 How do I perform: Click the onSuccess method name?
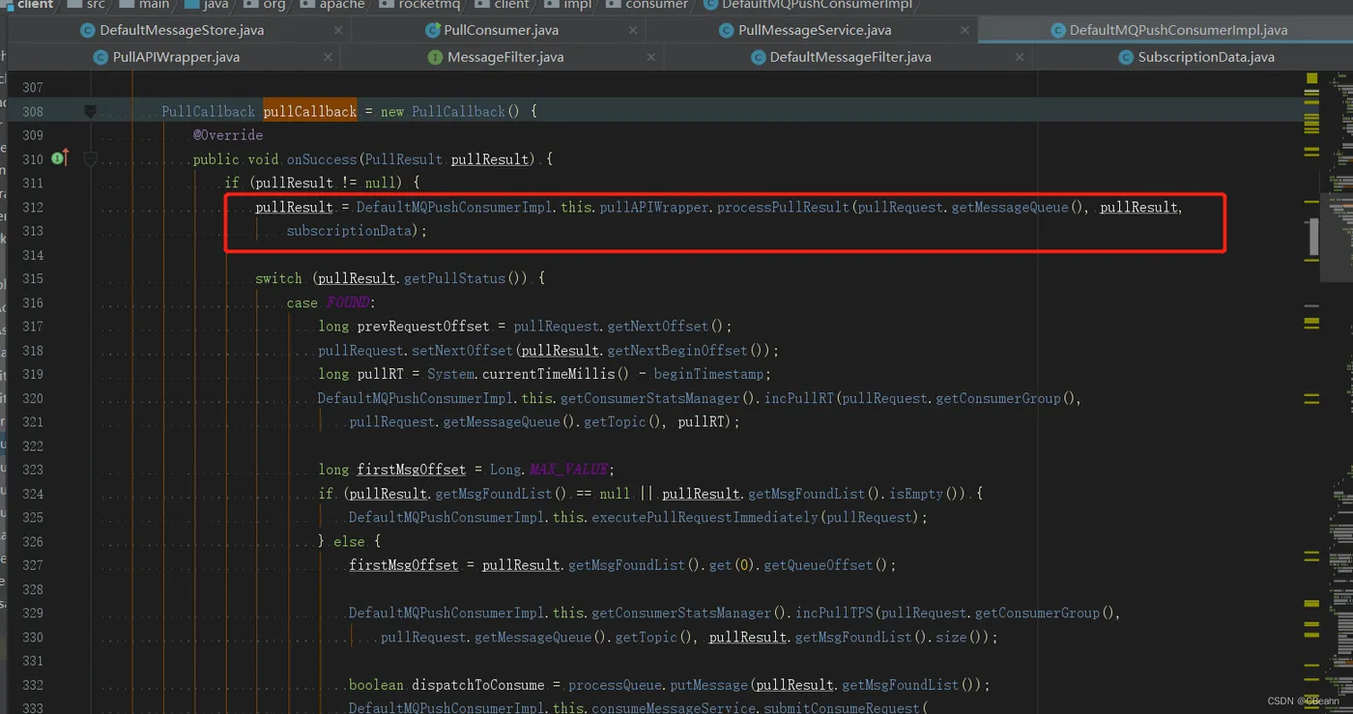tap(322, 158)
